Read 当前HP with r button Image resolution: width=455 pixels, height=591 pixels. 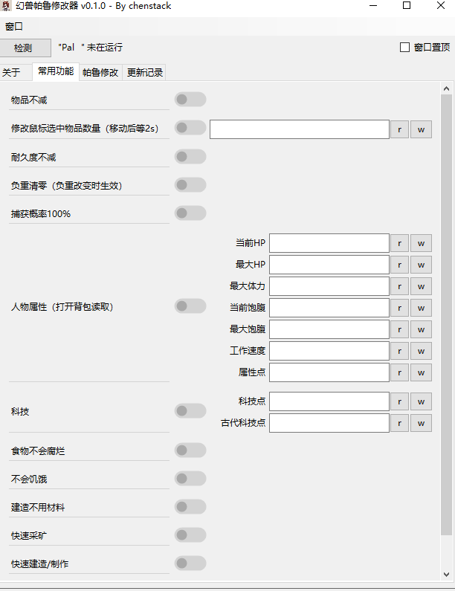pyautogui.click(x=399, y=243)
